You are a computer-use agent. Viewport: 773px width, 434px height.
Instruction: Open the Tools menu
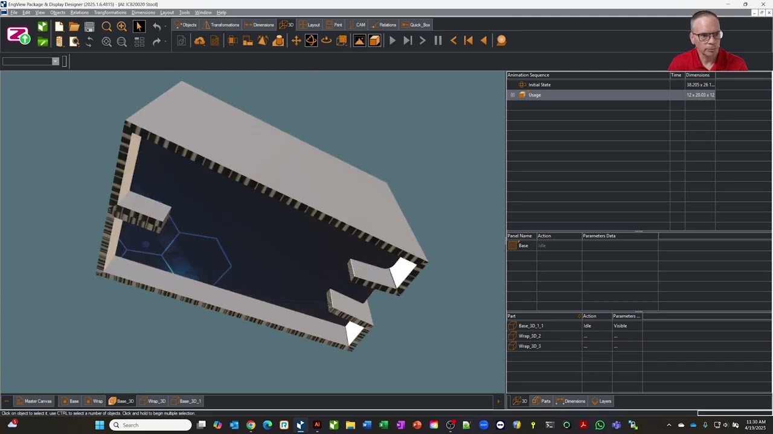184,13
